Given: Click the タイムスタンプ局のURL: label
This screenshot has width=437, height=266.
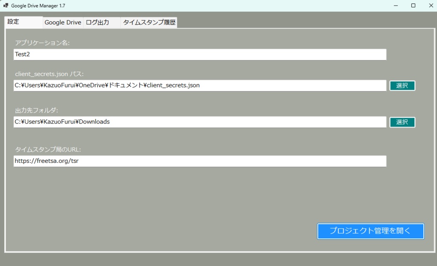Looking at the screenshot, I should click(x=48, y=150).
